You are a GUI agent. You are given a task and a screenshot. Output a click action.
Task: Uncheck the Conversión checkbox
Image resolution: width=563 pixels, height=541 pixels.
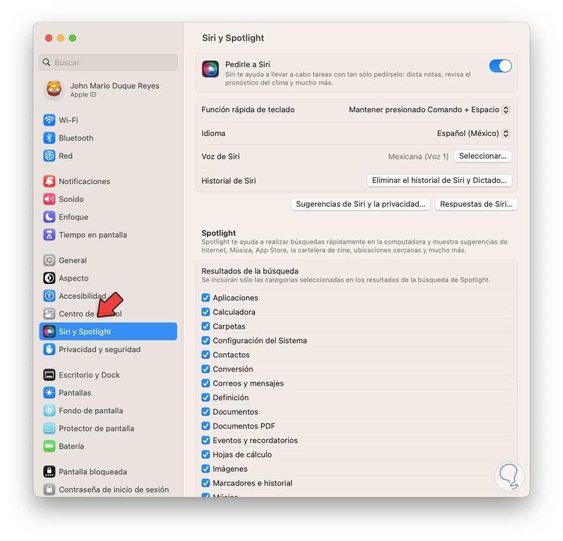[206, 369]
